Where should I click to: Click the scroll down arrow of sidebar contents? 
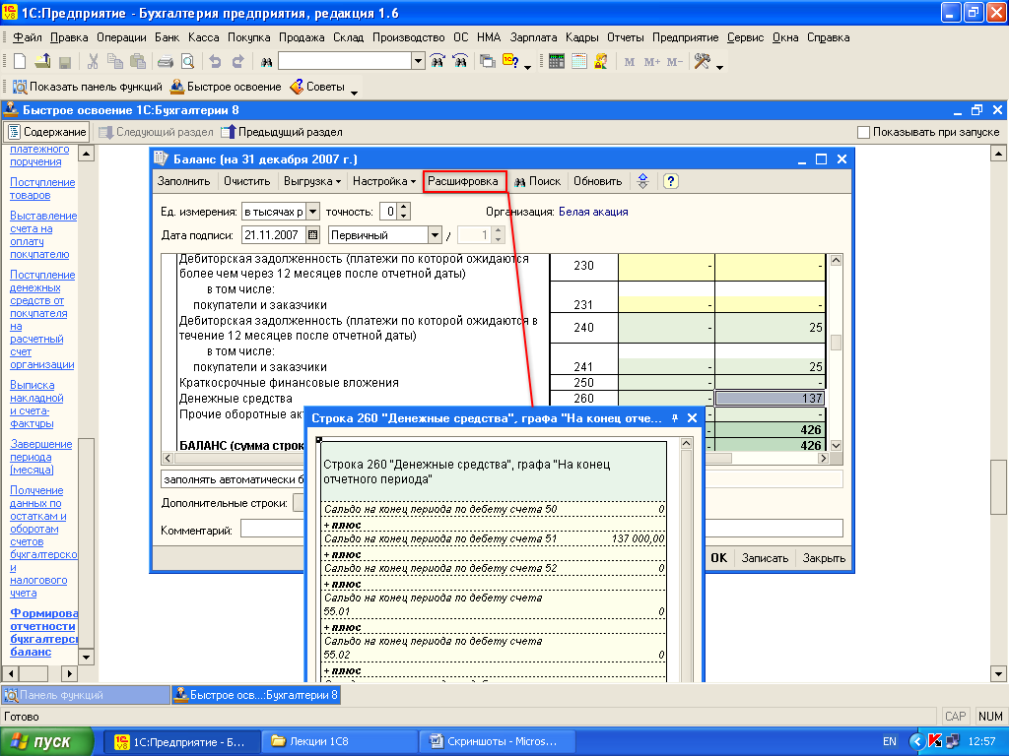tap(86, 657)
